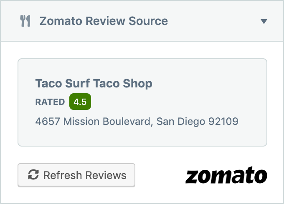Click the word Source in panel header
Screen dimensions: 284x204
(148, 21)
